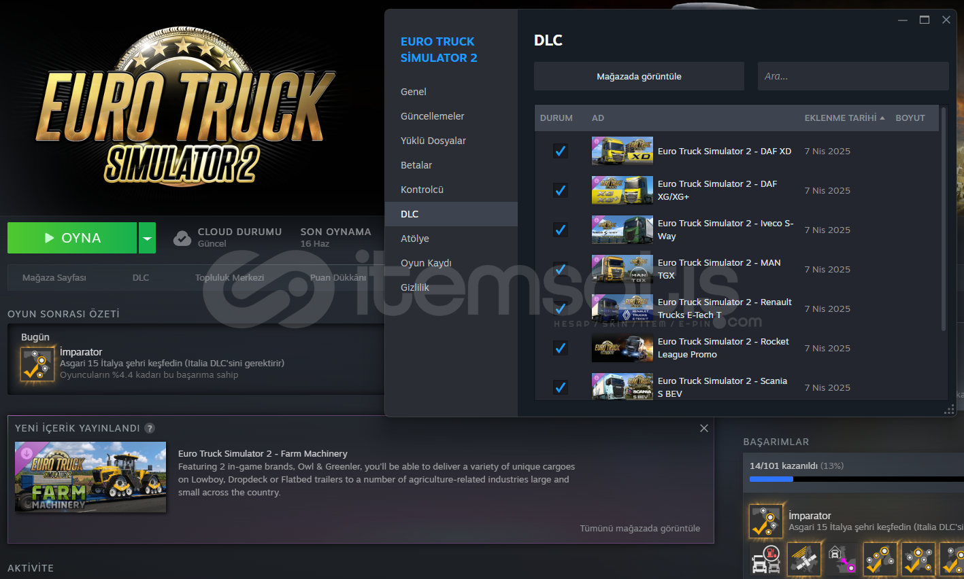
Task: Click the DLC list vertical scrollbar
Action: (944, 219)
